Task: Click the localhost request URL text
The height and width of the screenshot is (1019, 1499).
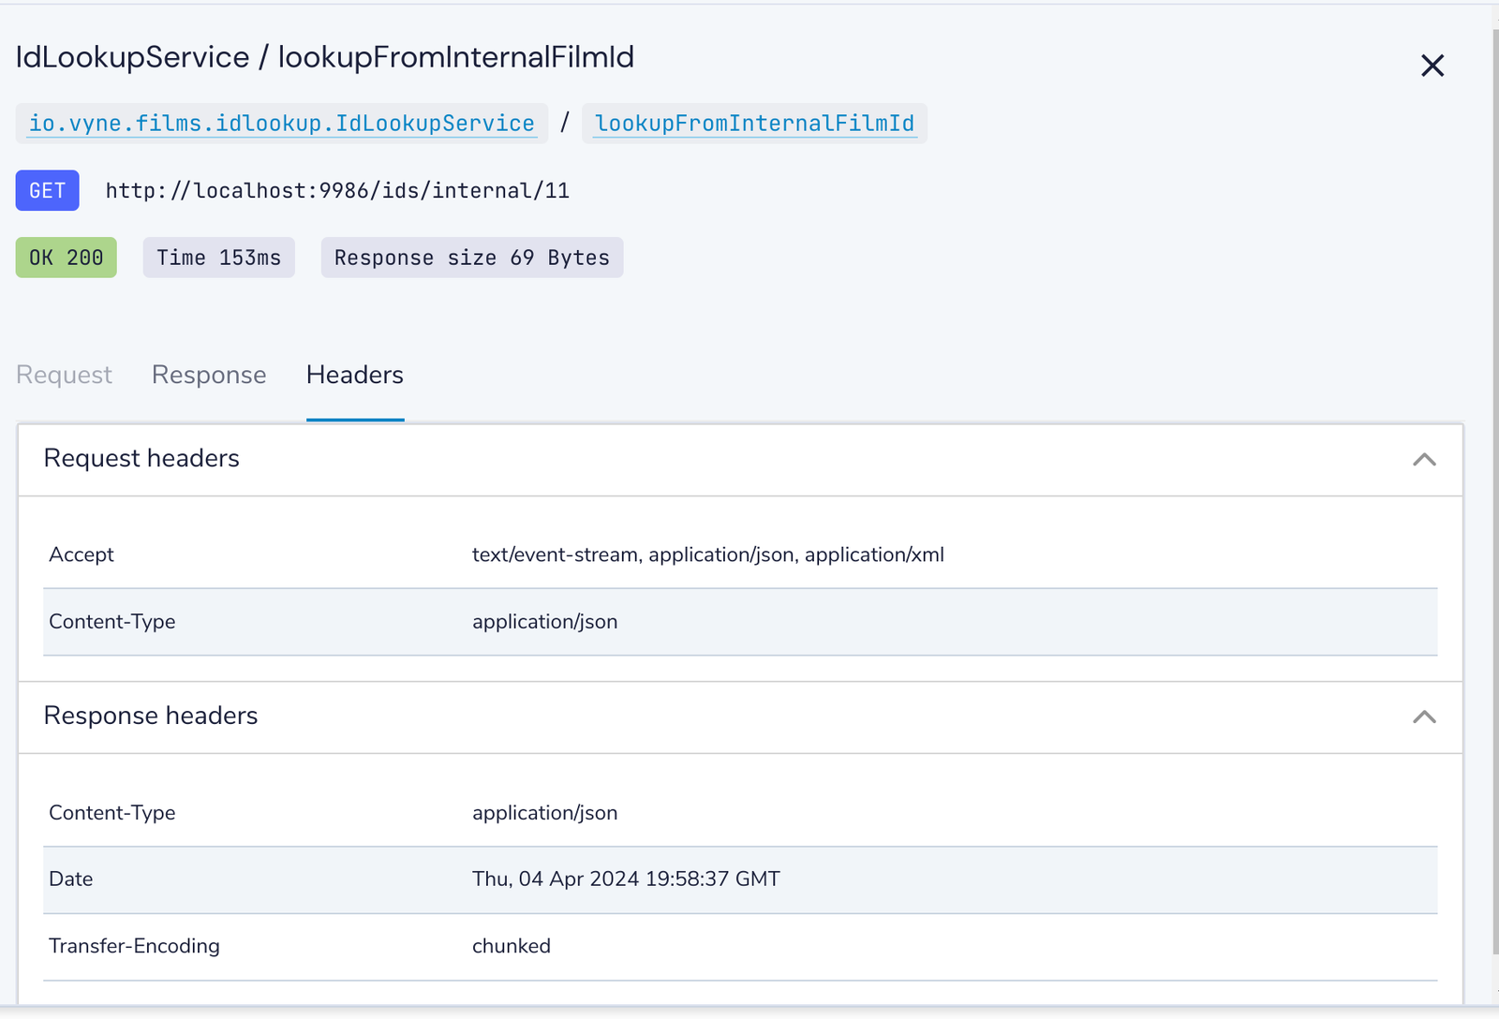Action: 337,191
